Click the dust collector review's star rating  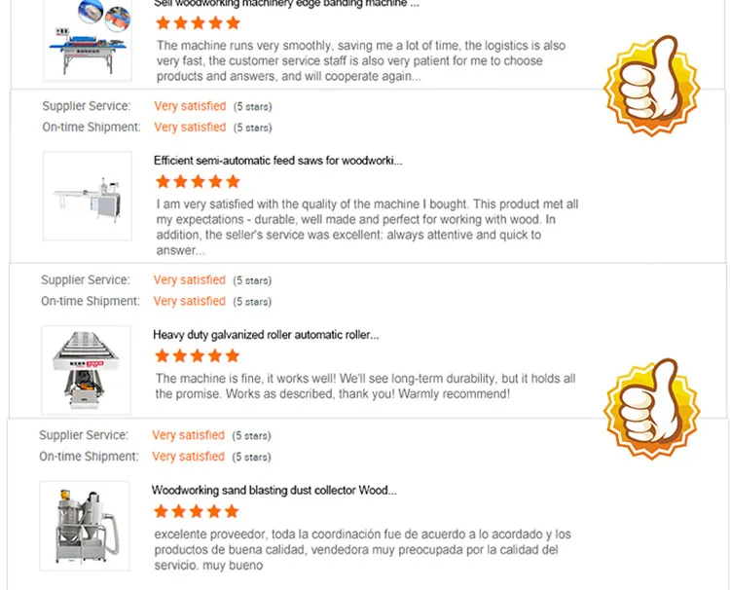(196, 512)
